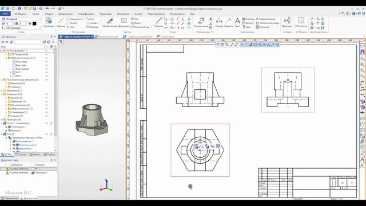
Task: Choose the Штриховка hatch tool
Action: [x=124, y=22]
